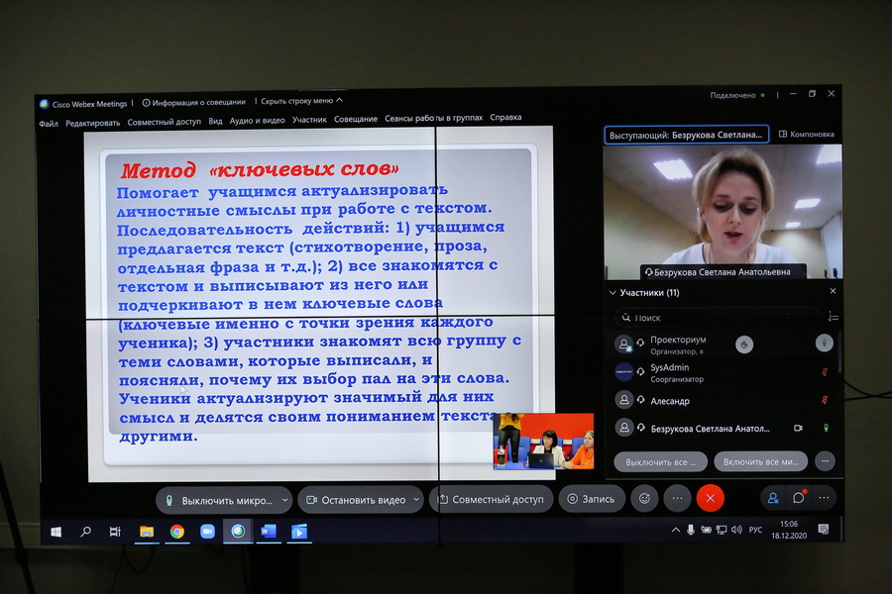Open the chat panel icon
The height and width of the screenshot is (594, 892).
(x=798, y=498)
